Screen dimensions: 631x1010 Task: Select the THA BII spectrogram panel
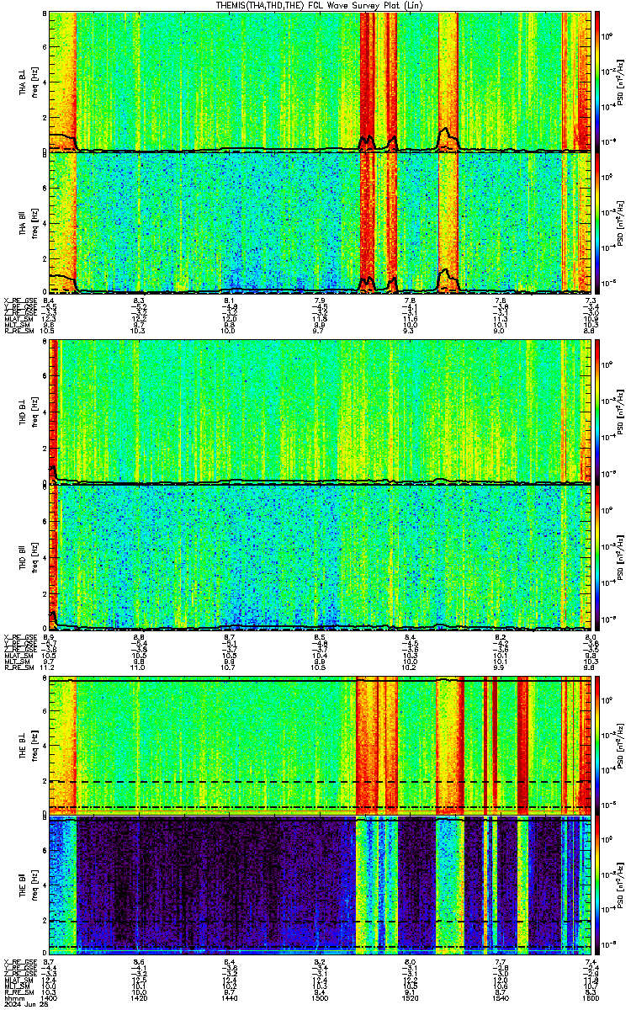click(x=320, y=222)
